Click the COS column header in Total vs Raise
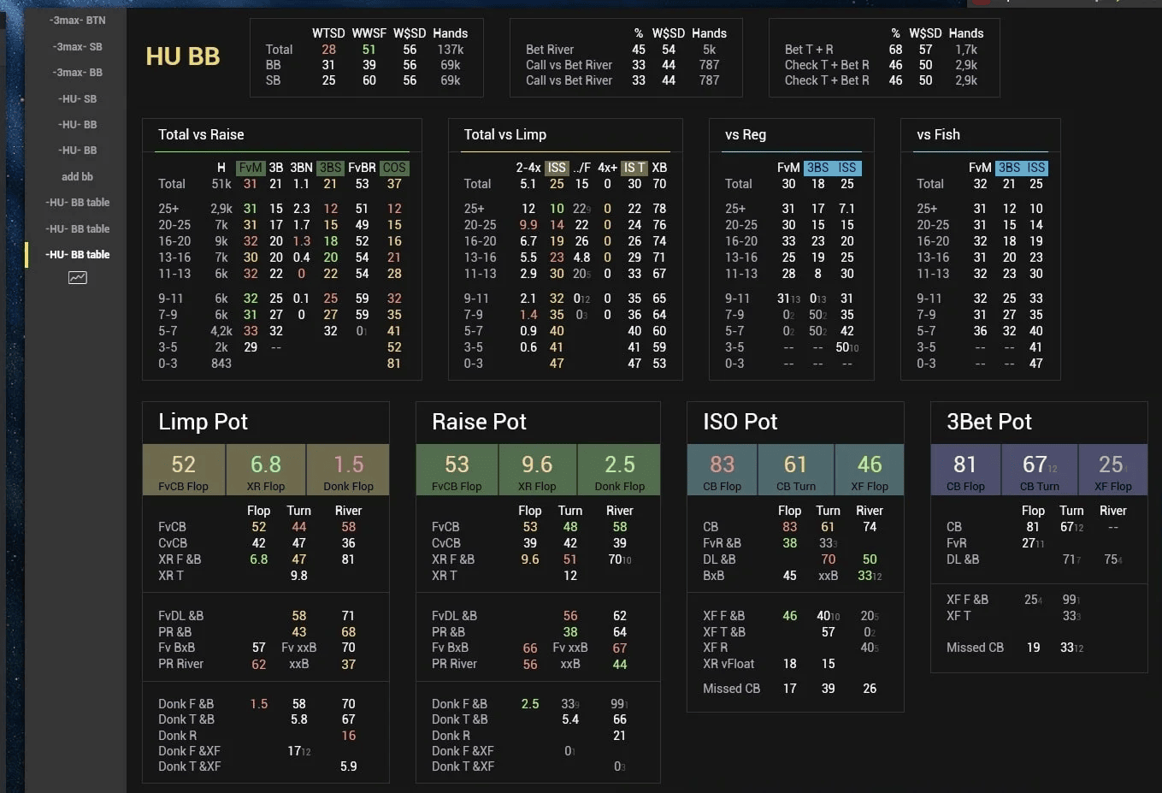The width and height of the screenshot is (1162, 793). click(393, 168)
